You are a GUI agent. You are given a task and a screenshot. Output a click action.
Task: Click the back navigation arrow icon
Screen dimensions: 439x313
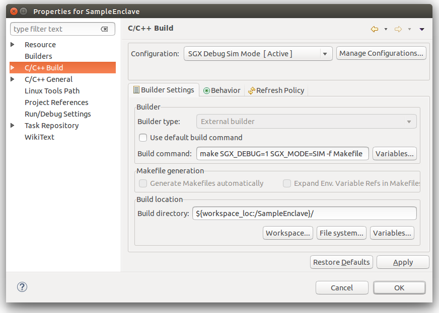pyautogui.click(x=374, y=29)
